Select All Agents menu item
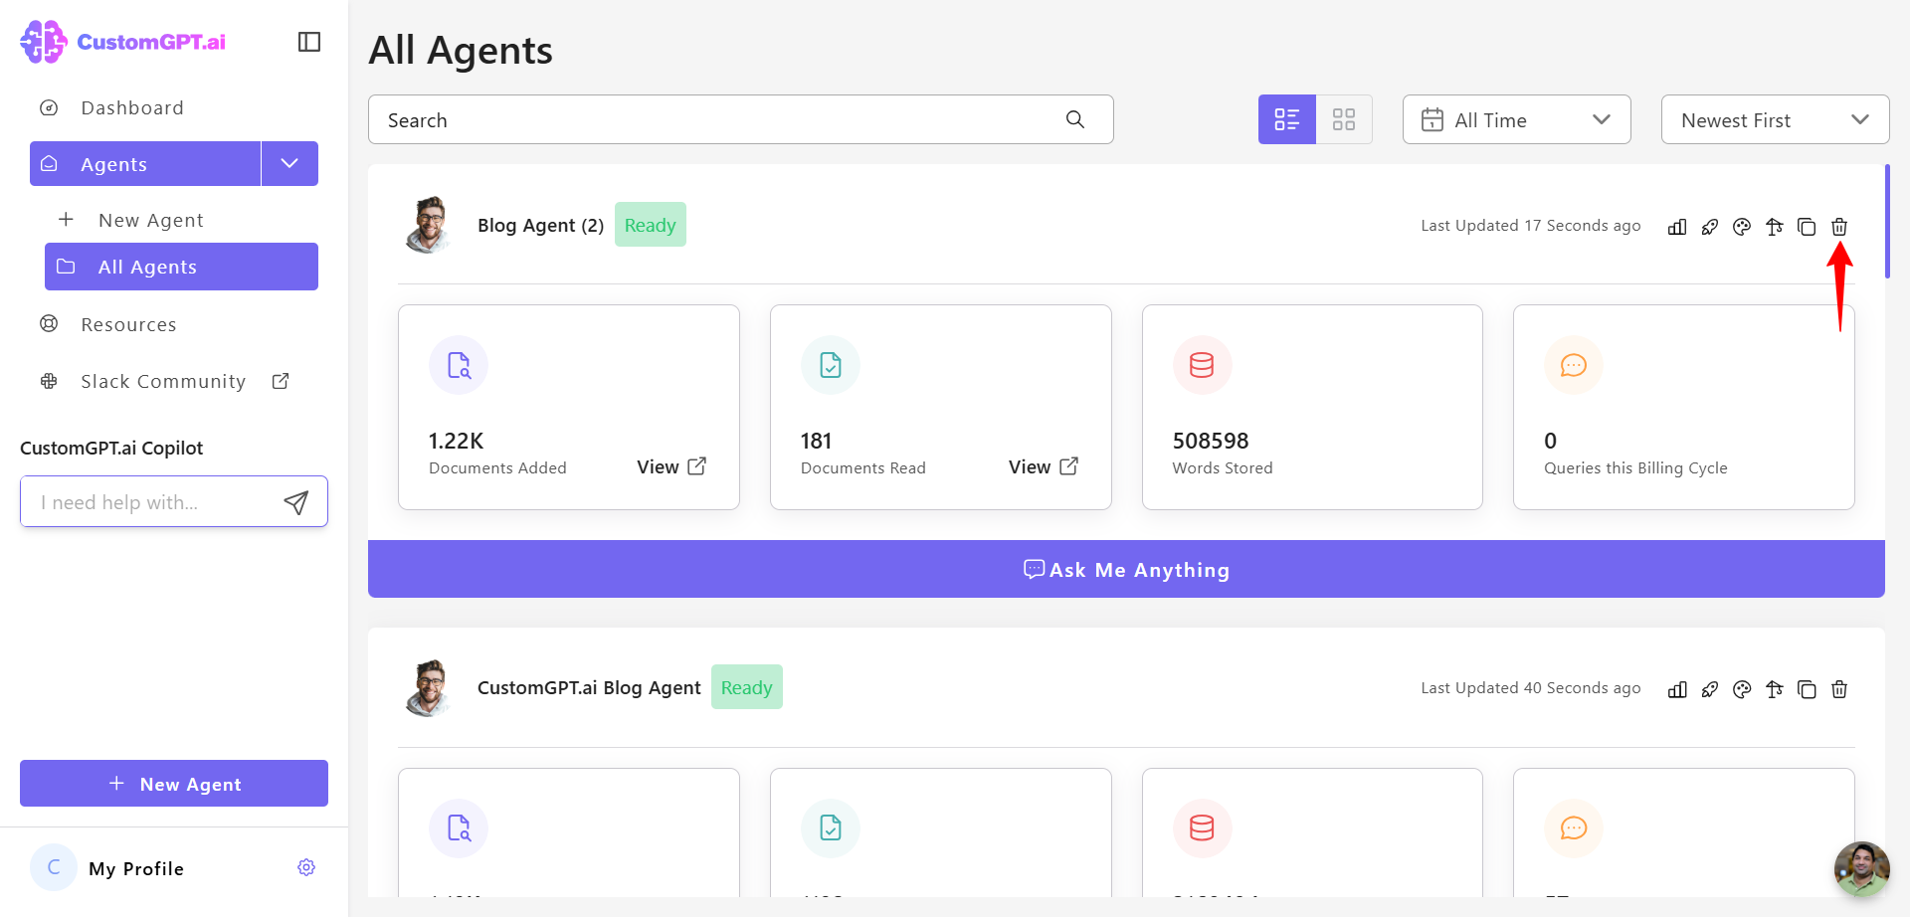Screen dimensions: 1910x917 [181, 267]
